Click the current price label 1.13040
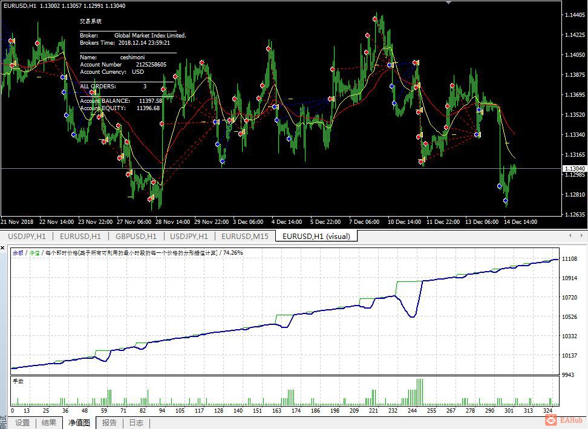The image size is (588, 429). pos(575,169)
